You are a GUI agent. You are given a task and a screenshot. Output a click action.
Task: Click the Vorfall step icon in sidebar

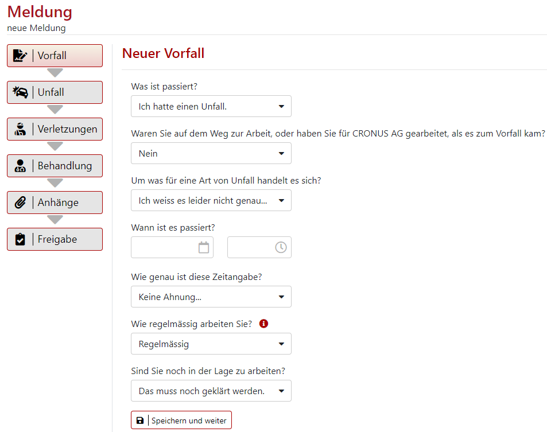click(20, 56)
